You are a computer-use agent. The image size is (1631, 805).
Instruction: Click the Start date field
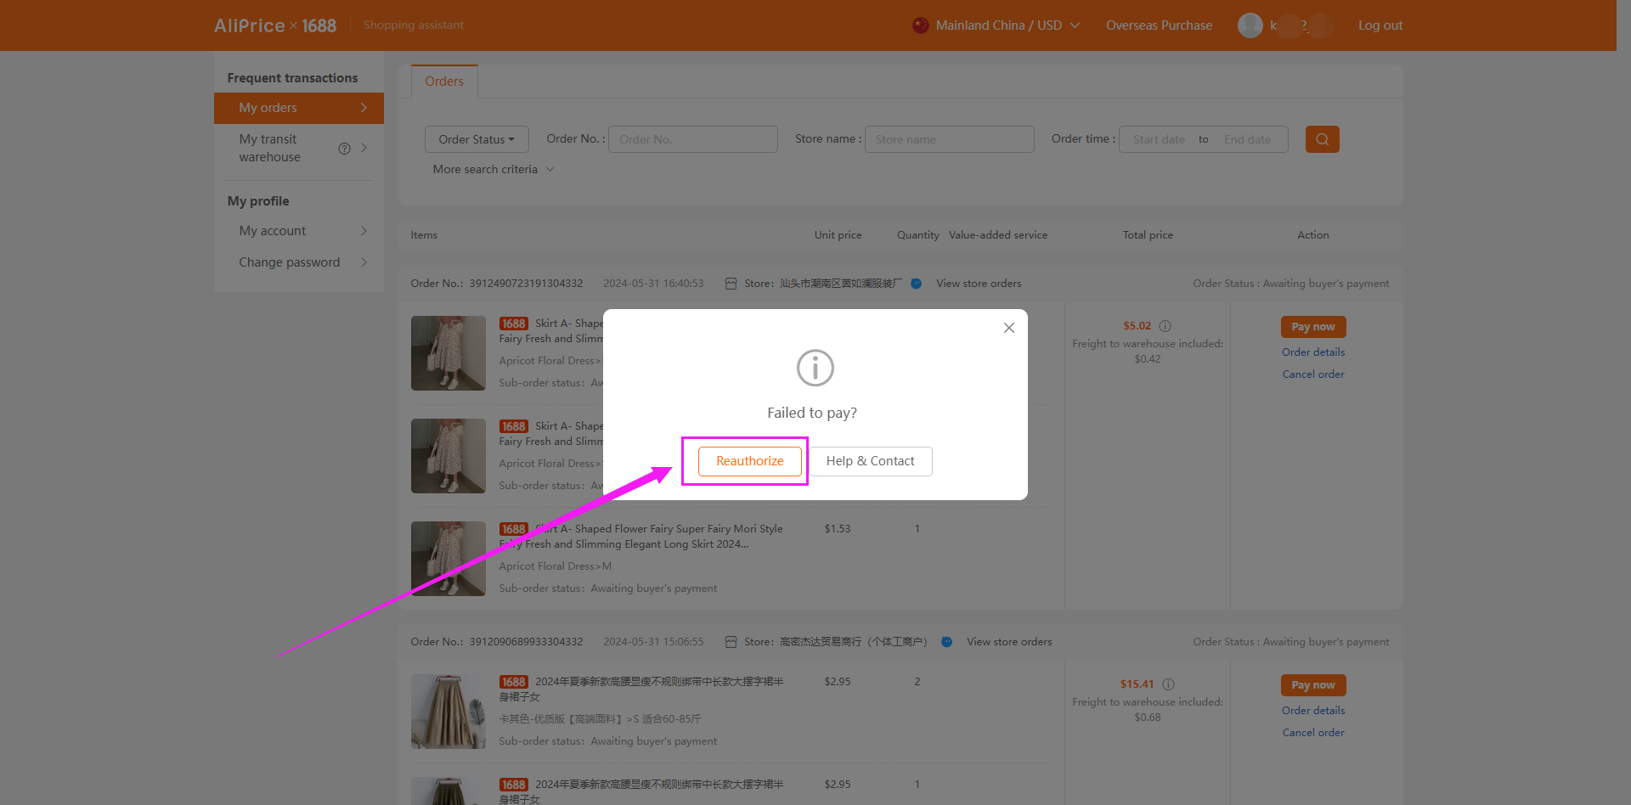[1159, 139]
